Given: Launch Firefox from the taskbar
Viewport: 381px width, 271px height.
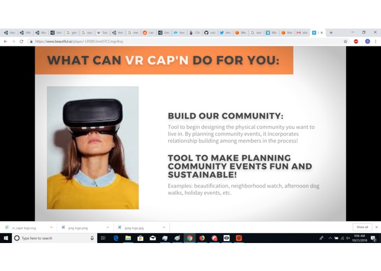Looking at the screenshot, I should click(x=202, y=238).
